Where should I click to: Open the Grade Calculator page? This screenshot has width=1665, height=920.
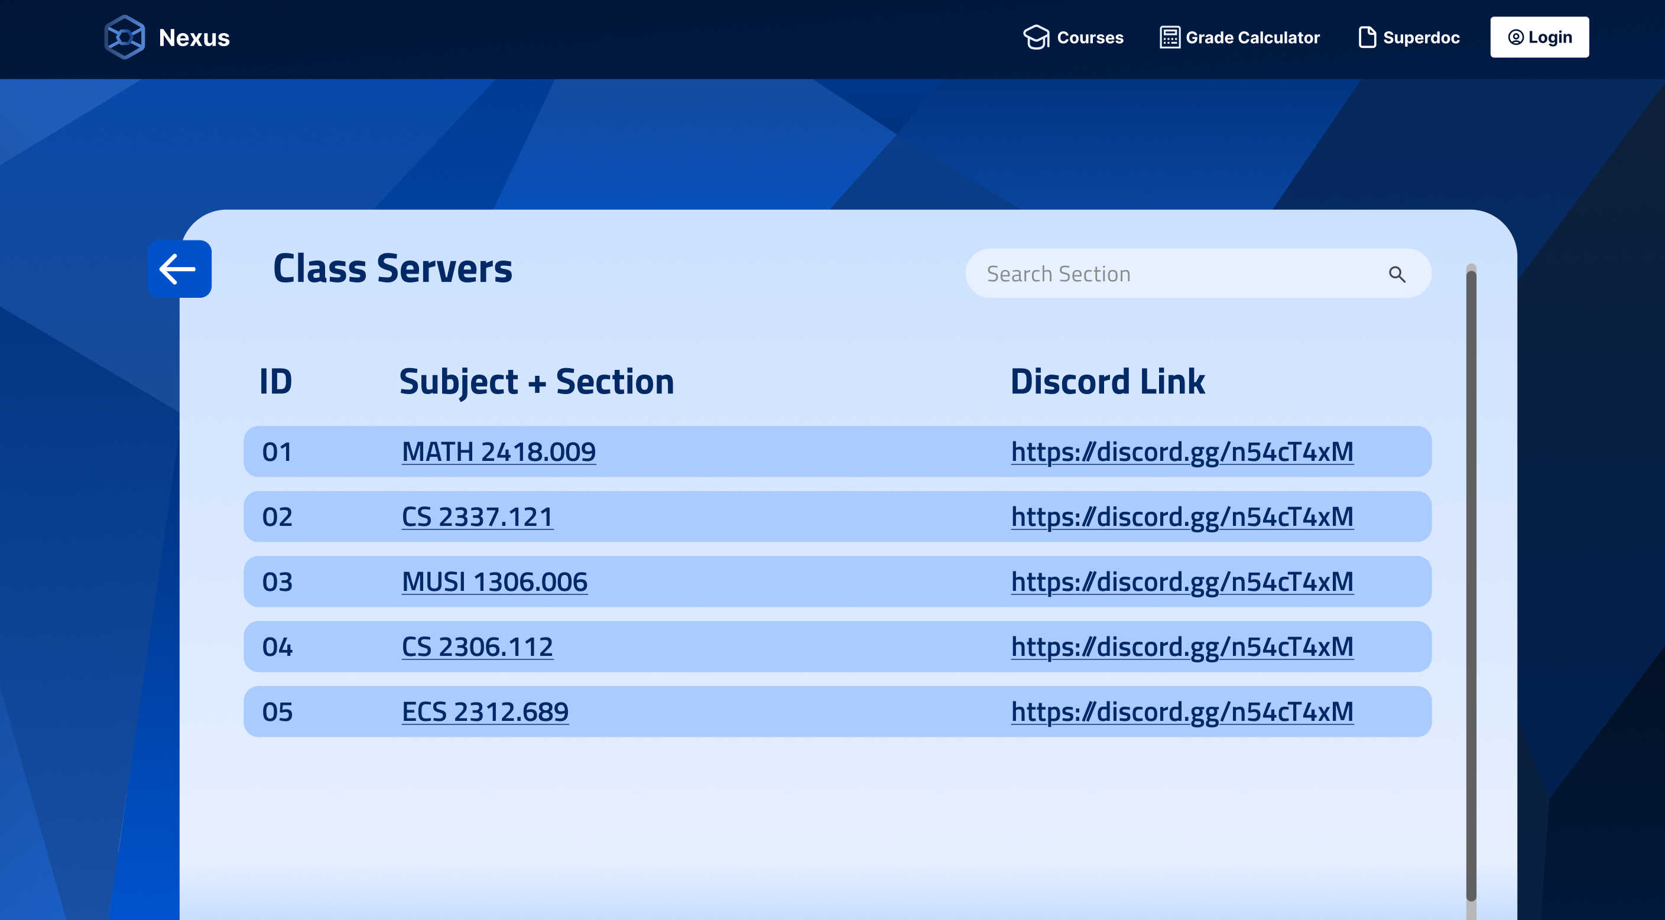[x=1252, y=37]
